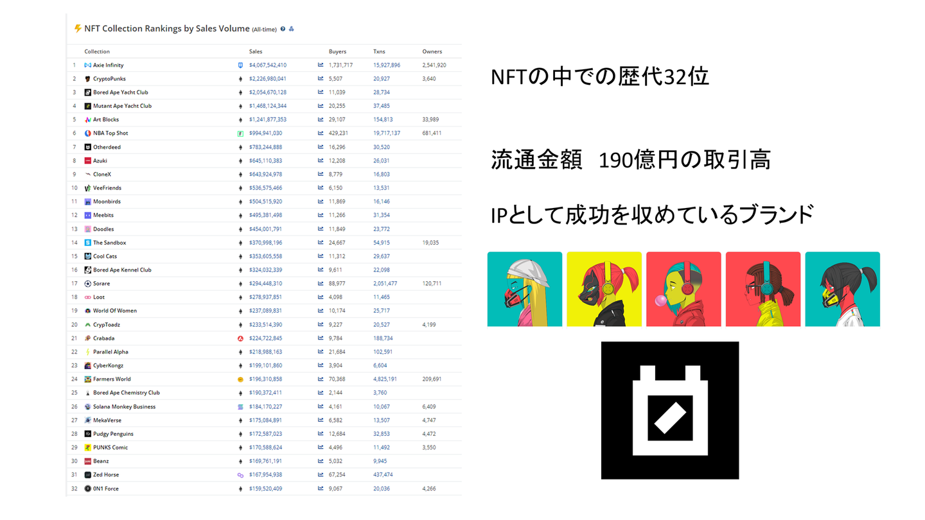Sort by the Sales column header
The image size is (925, 520).
(256, 51)
